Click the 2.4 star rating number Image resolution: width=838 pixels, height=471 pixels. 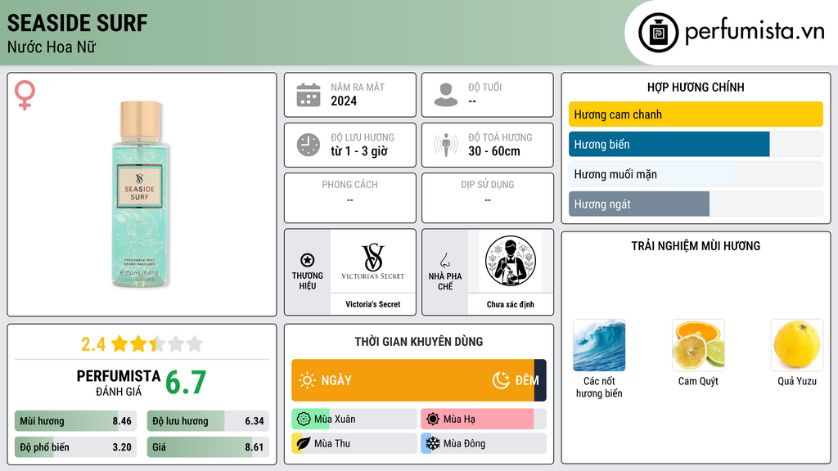pos(93,344)
